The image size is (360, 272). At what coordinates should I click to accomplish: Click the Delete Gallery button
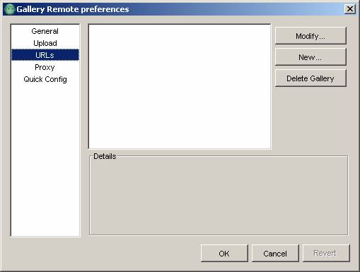pyautogui.click(x=310, y=78)
